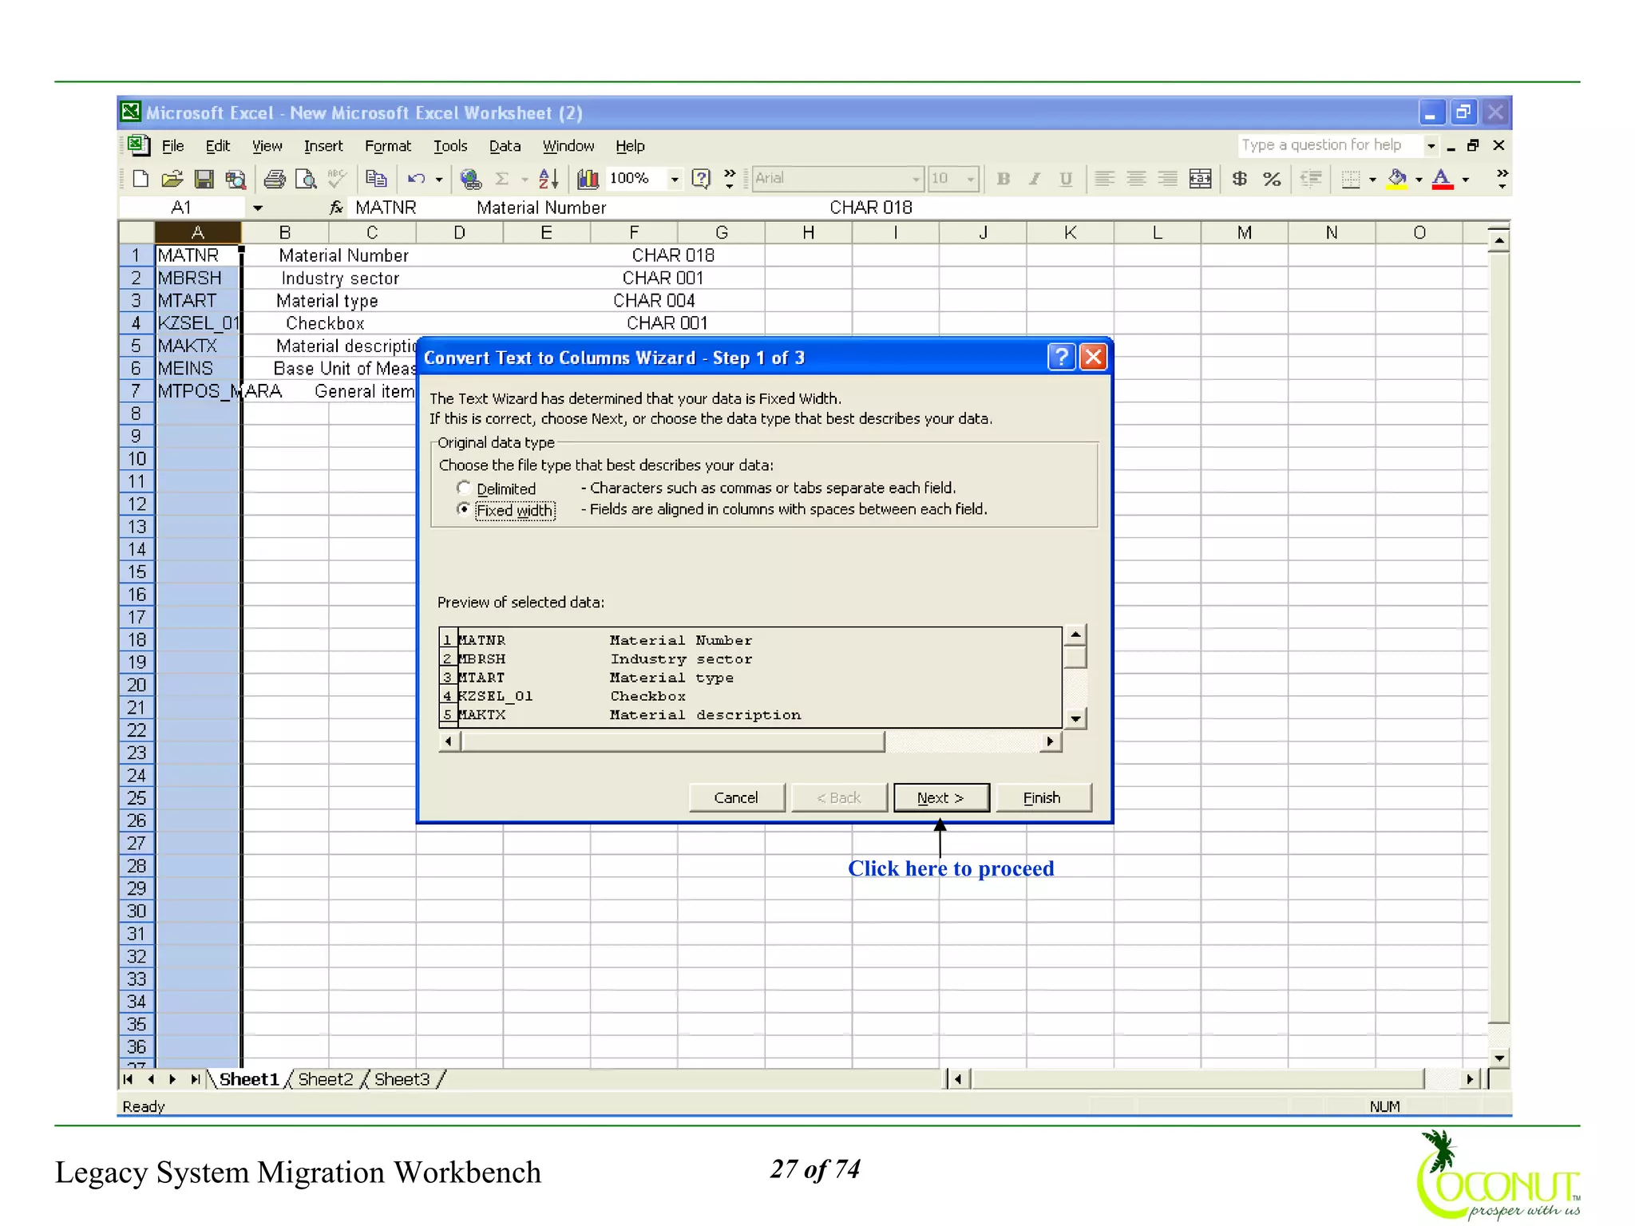This screenshot has width=1635, height=1226.
Task: Apply Percent style
Action: point(1272,179)
